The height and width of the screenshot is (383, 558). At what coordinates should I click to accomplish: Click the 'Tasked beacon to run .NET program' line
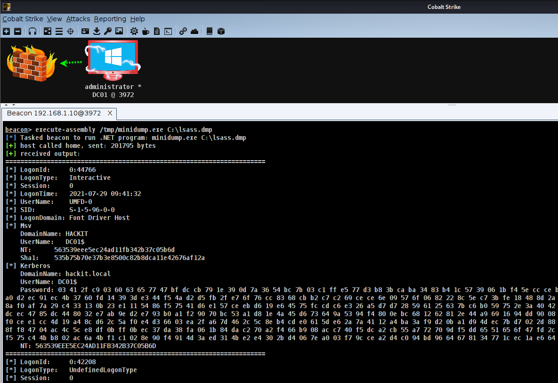[x=126, y=138]
